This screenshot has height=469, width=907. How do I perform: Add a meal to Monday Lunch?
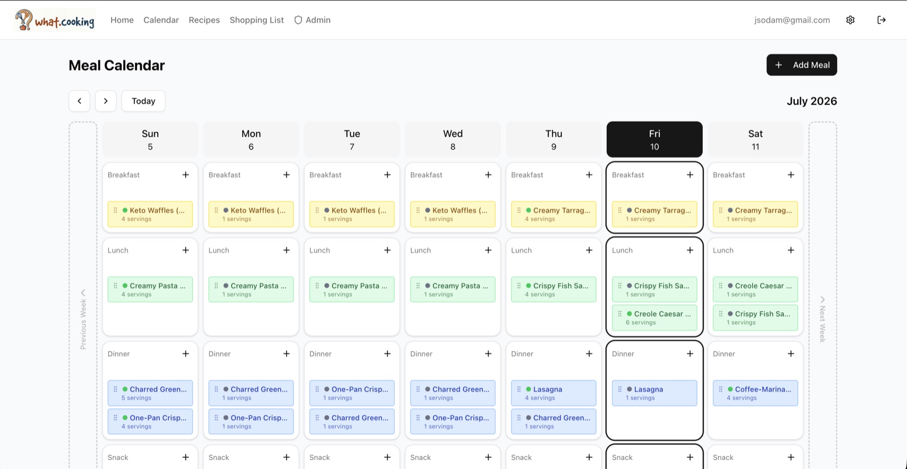(286, 250)
